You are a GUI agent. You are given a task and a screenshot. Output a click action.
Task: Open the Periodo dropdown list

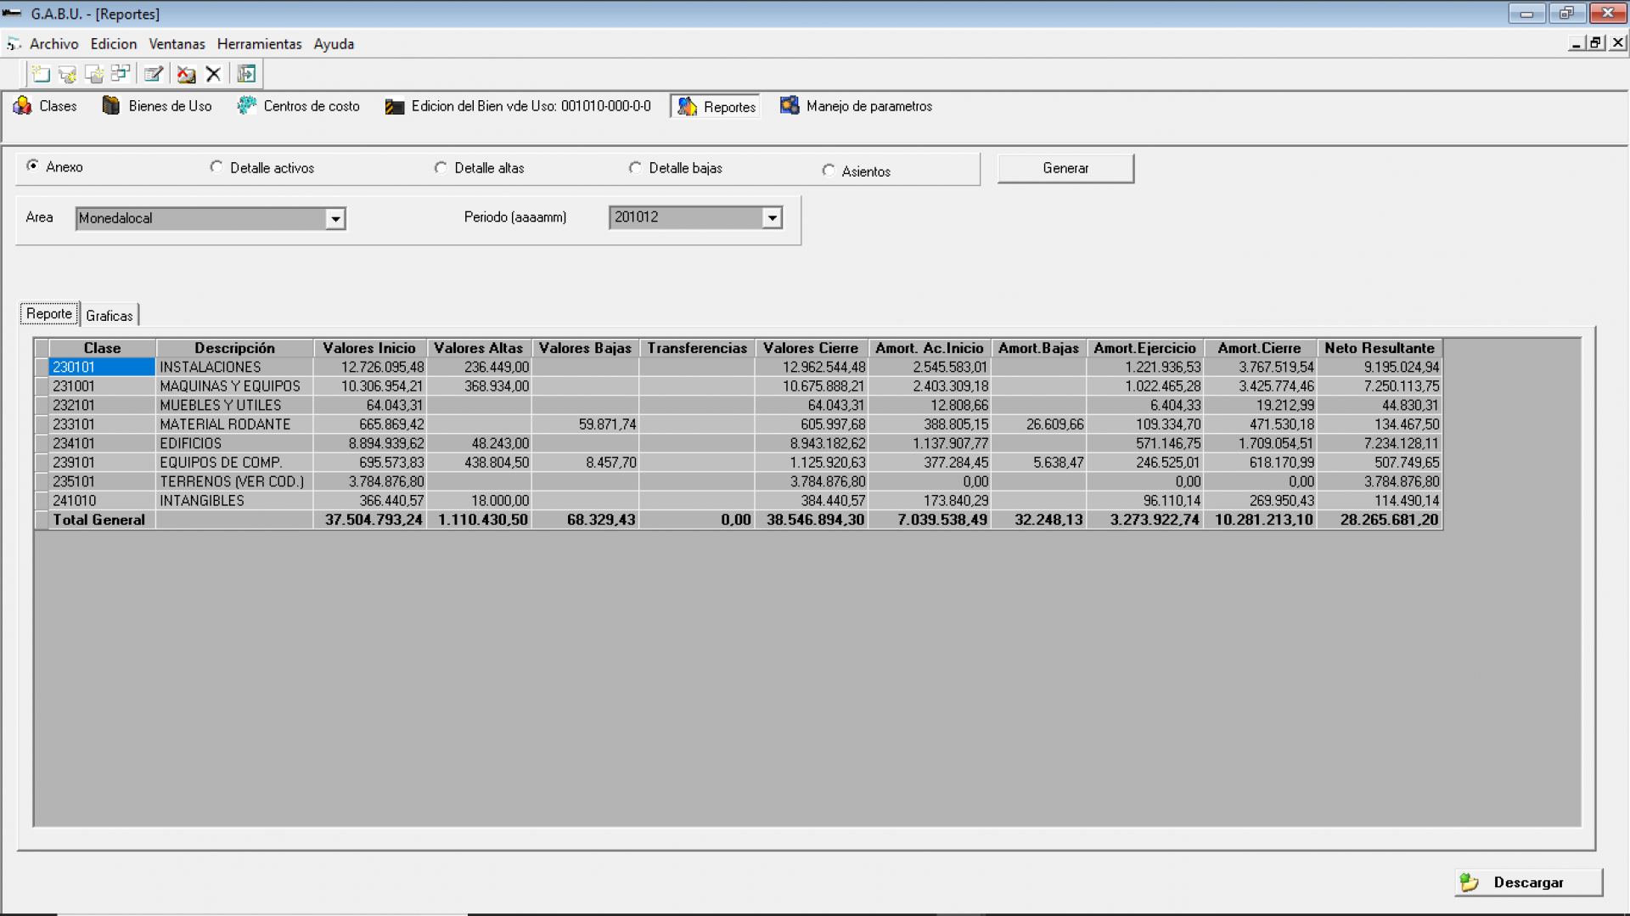click(772, 218)
